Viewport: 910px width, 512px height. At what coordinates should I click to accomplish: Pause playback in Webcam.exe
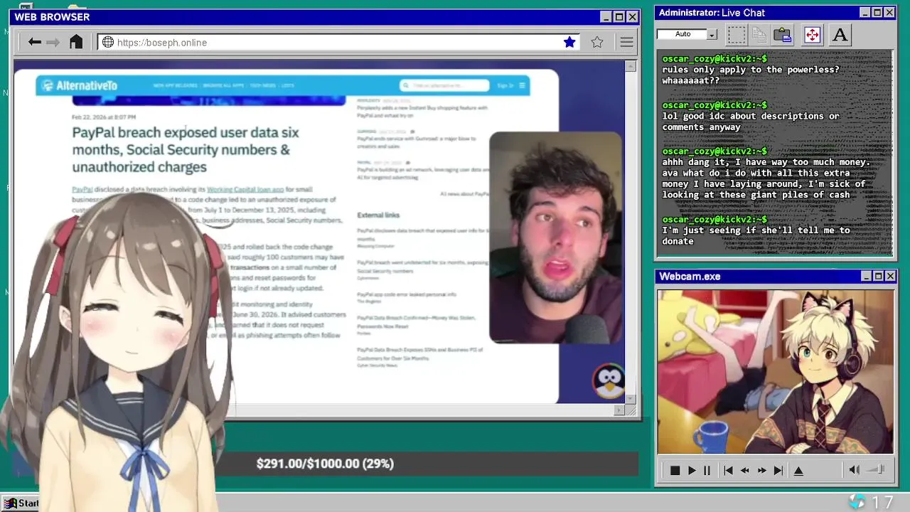click(x=707, y=470)
